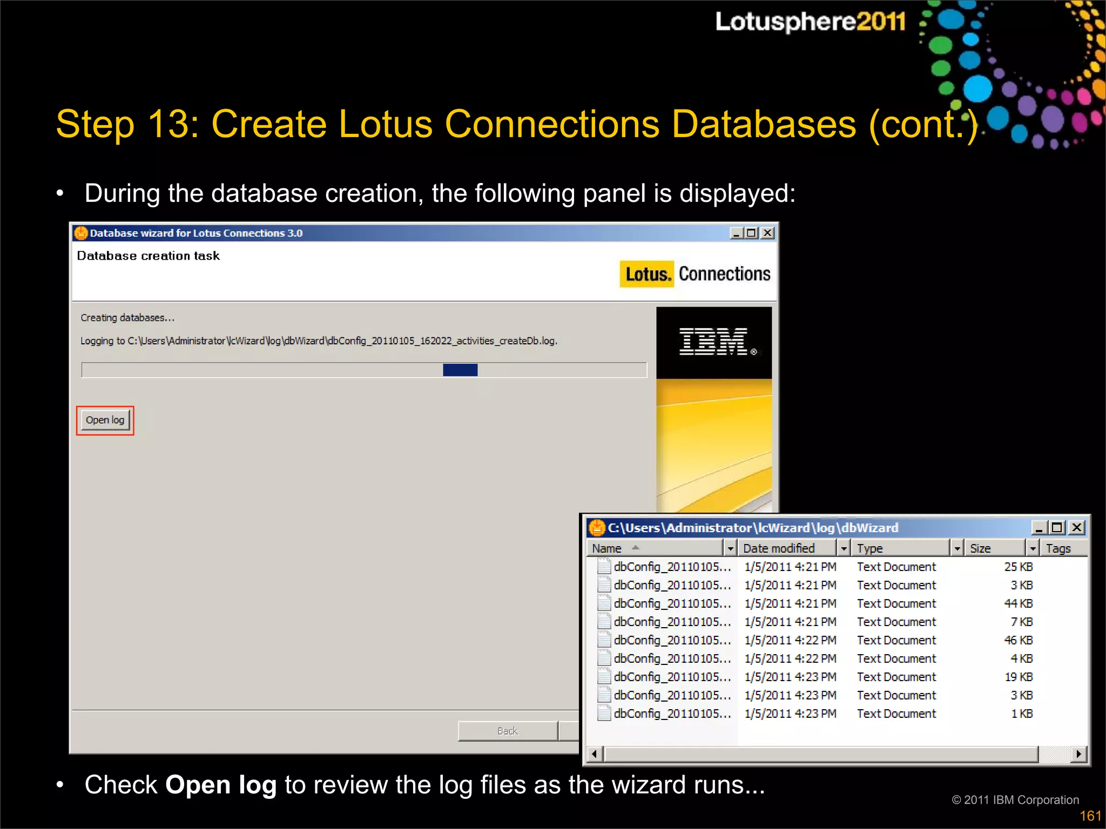Open the Size column dropdown arrow
The image size is (1106, 829).
(1033, 548)
